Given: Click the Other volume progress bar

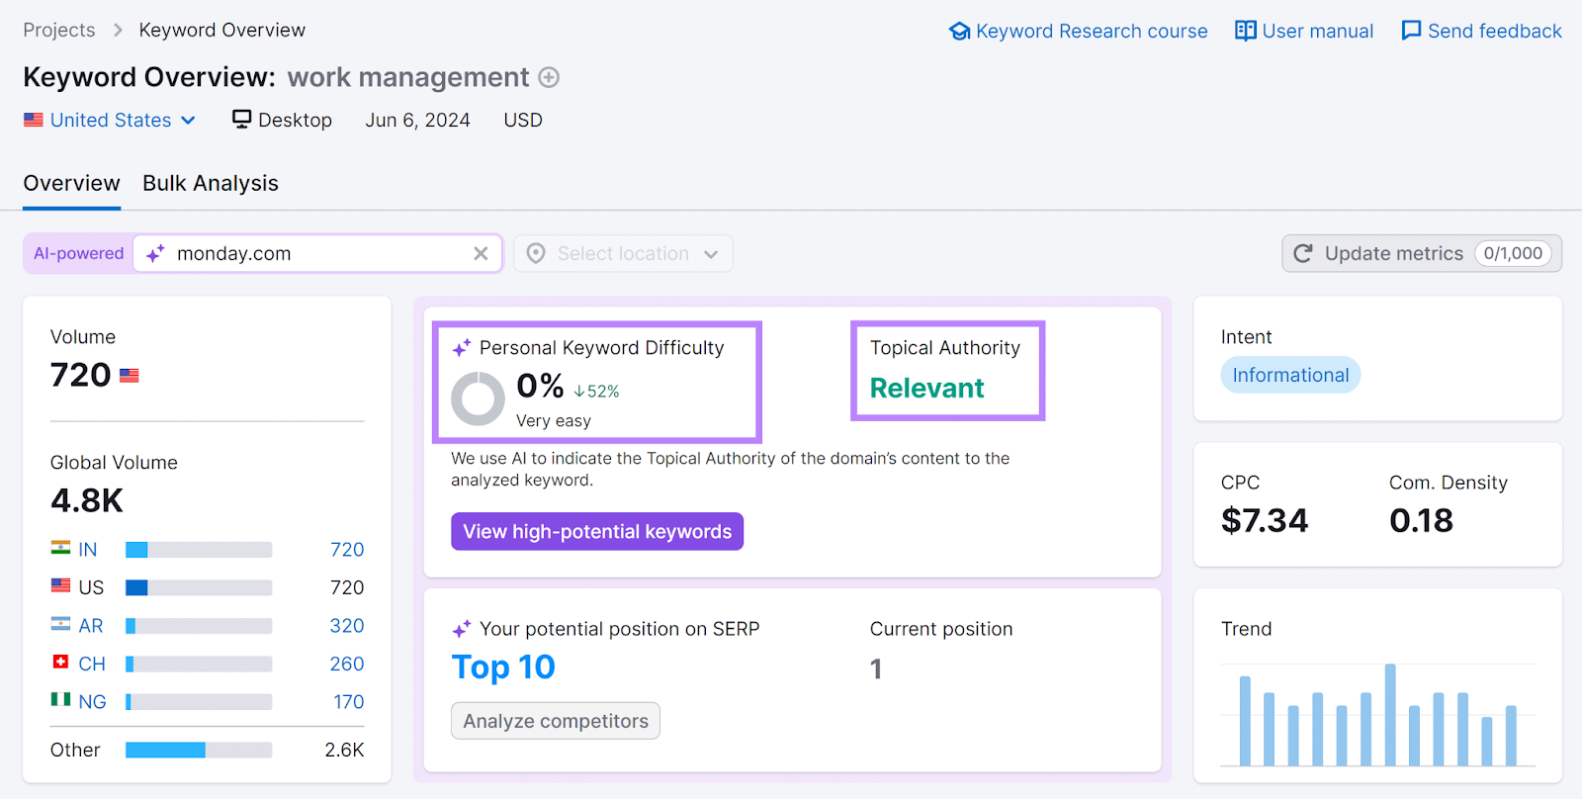Looking at the screenshot, I should pos(199,751).
